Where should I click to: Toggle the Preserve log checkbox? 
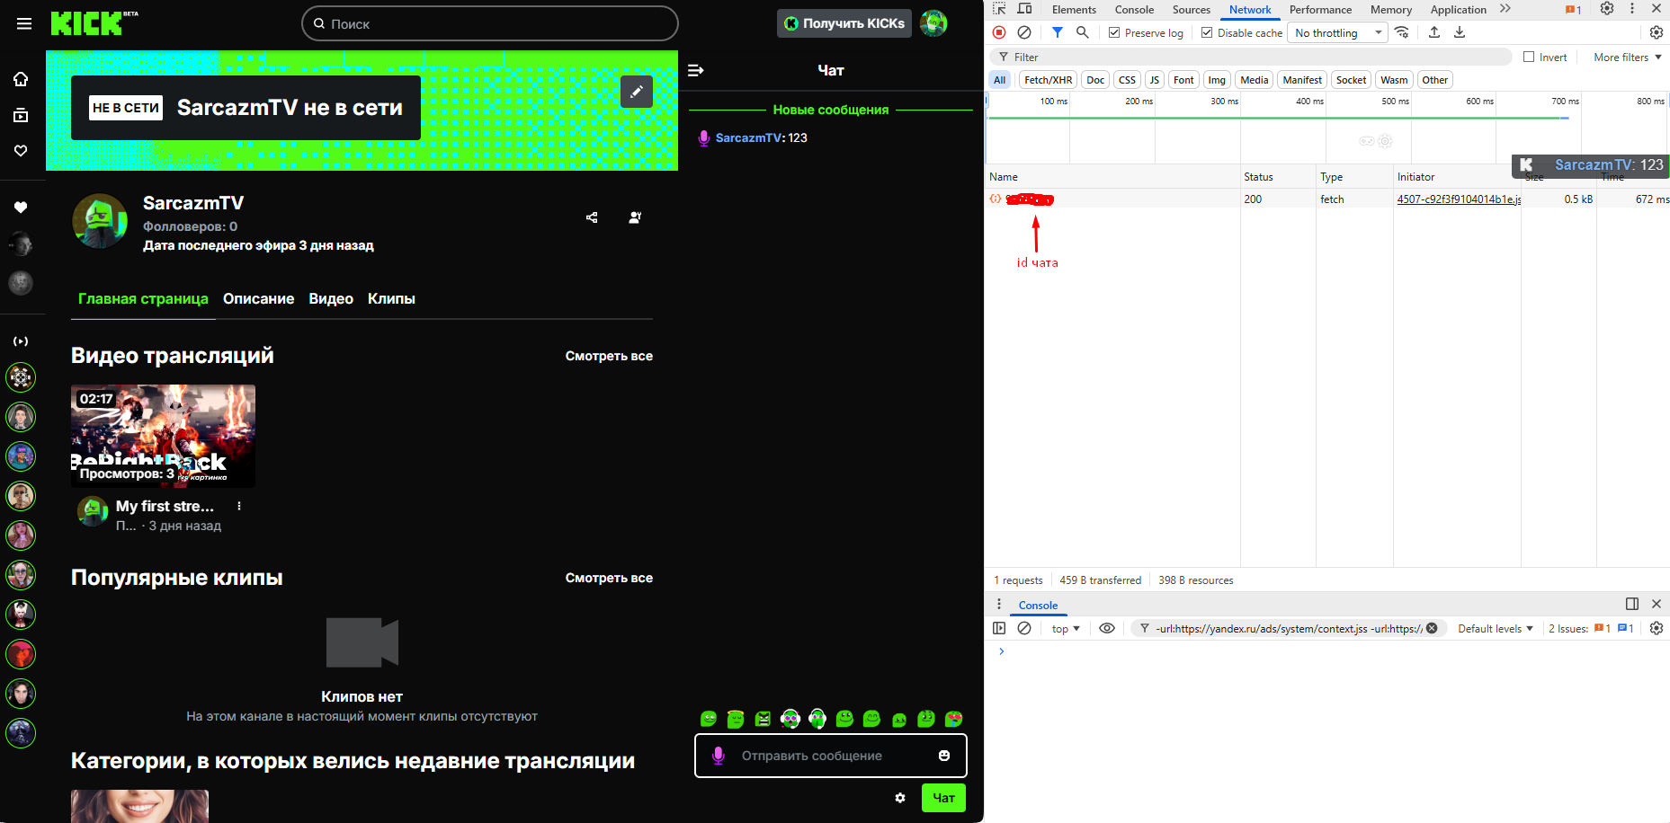pyautogui.click(x=1114, y=32)
